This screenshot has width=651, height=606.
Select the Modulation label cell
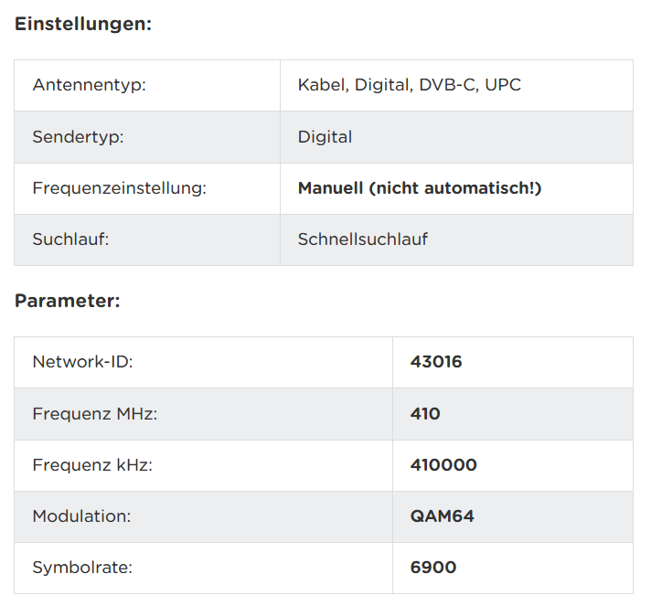pos(81,516)
